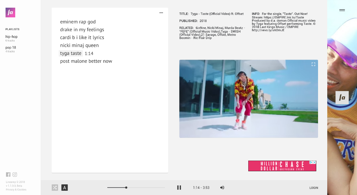This screenshot has height=195, width=357.
Task: Play track cardi b i like it lyrics
Action: point(82,38)
